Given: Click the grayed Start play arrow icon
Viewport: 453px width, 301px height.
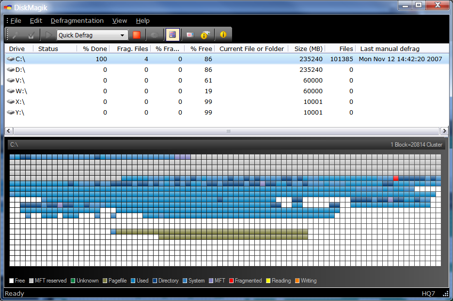Looking at the screenshot, I should (48, 35).
